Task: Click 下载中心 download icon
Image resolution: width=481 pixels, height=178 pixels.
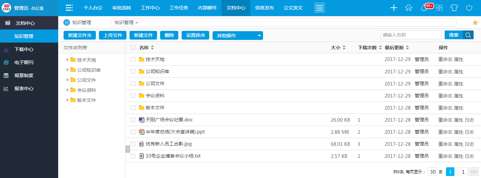Action: point(6,49)
